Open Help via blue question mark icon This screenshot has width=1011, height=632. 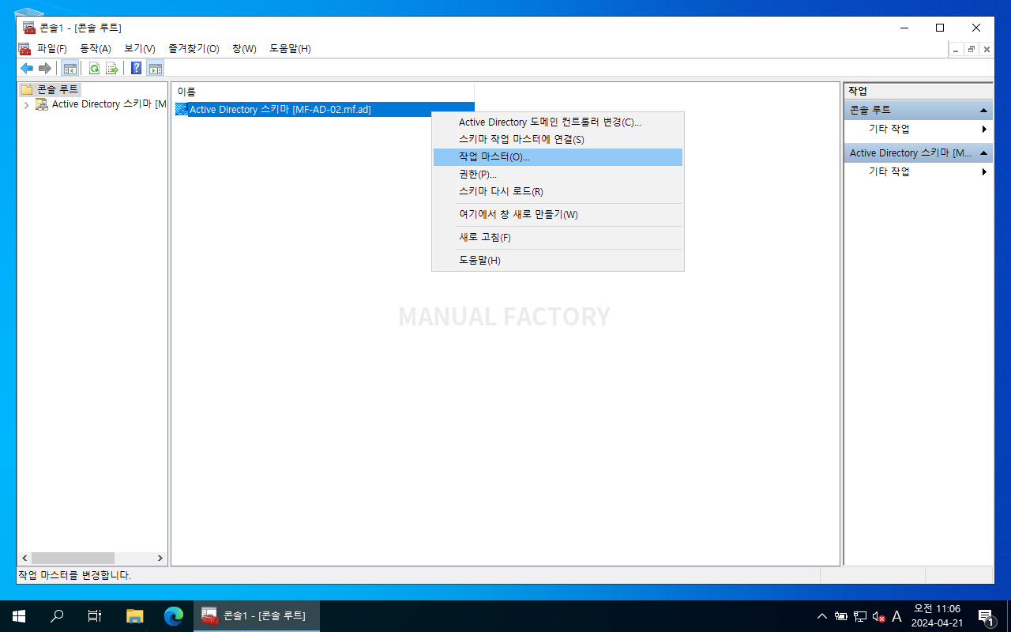click(137, 68)
